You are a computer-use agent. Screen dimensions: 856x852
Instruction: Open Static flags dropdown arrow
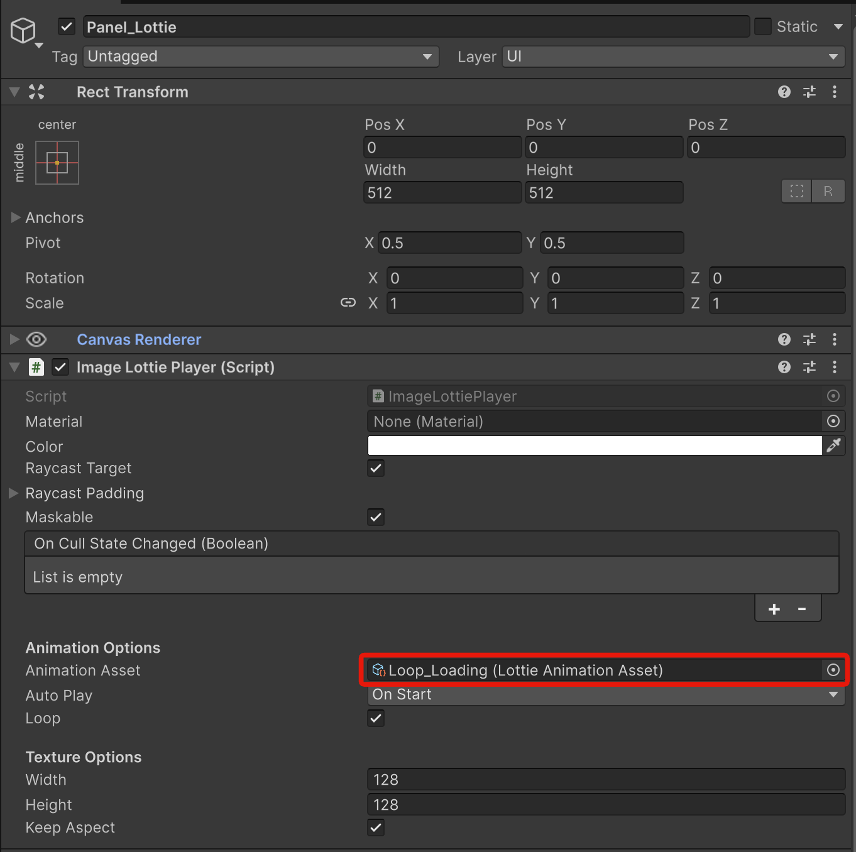coord(838,26)
